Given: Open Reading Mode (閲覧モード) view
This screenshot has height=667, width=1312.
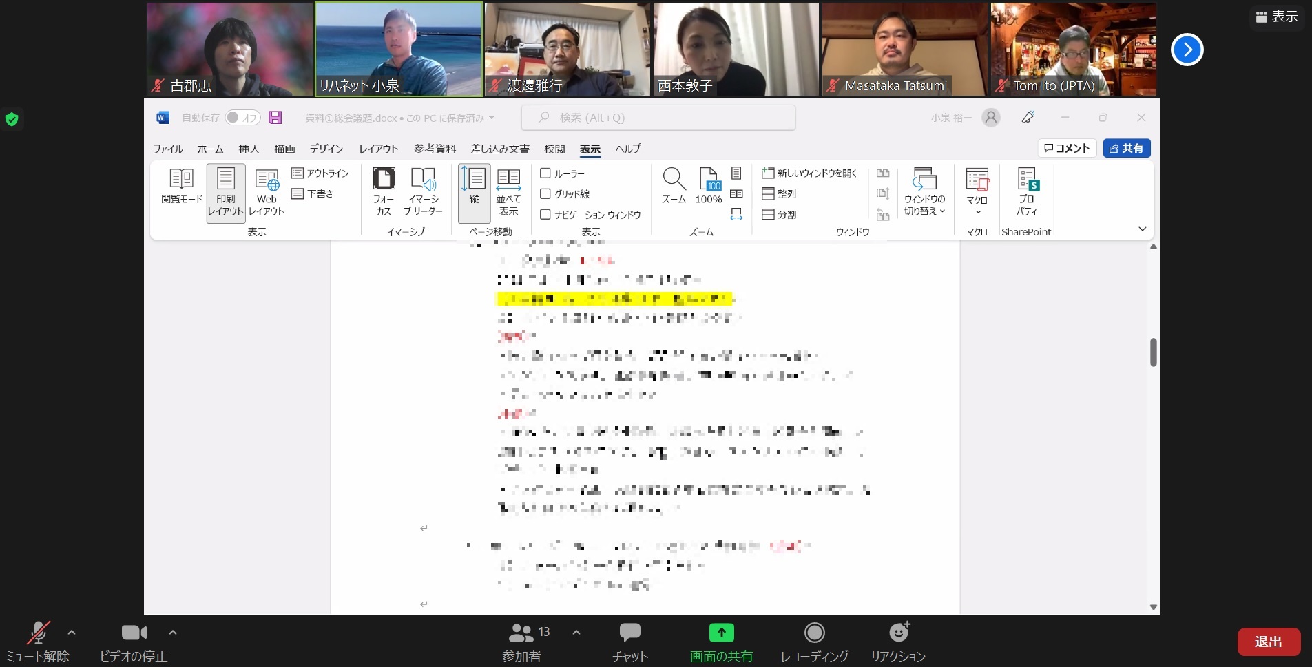Looking at the screenshot, I should pyautogui.click(x=182, y=187).
